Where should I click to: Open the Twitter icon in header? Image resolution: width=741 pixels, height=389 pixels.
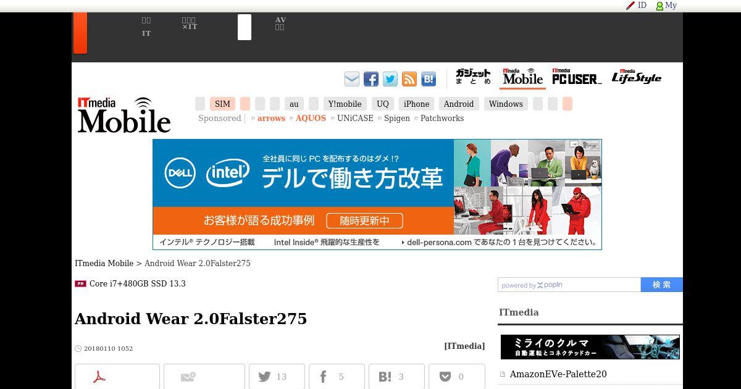[x=390, y=79]
